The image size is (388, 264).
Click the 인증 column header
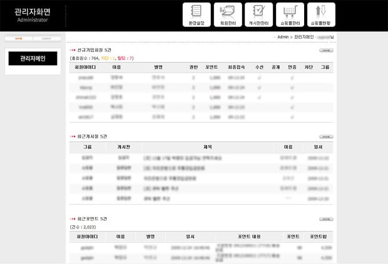[x=292, y=68]
